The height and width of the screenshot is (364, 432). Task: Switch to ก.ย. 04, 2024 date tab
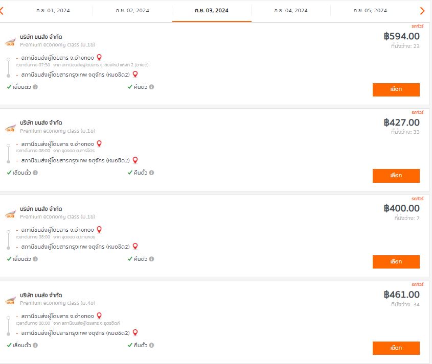click(x=291, y=11)
